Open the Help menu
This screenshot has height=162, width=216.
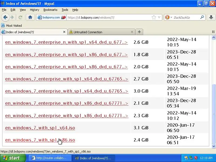coord(75,10)
